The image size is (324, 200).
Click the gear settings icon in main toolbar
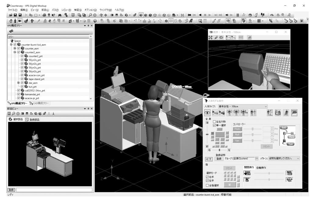click(x=66, y=15)
